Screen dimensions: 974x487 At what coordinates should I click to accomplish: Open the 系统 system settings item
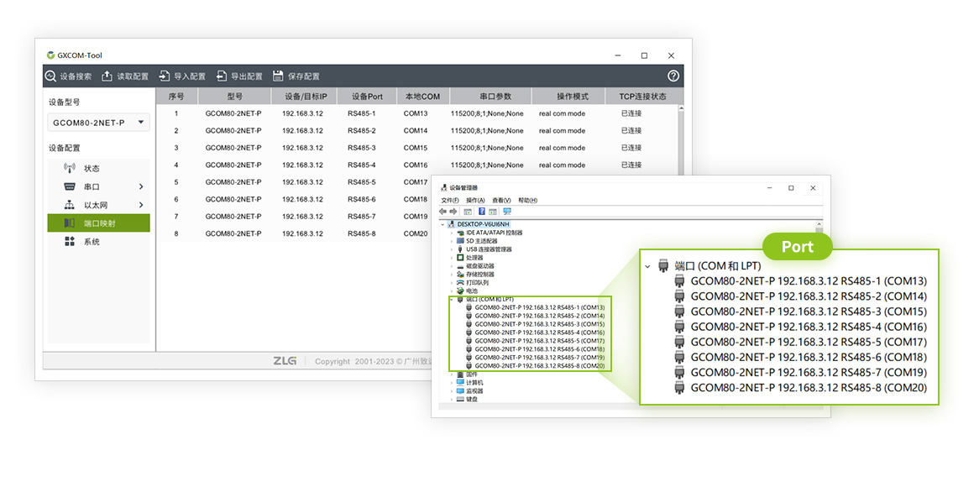pos(92,242)
